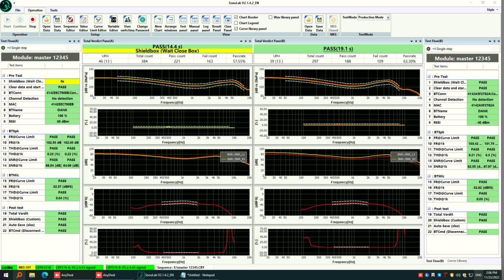Show the Log panel
This screenshot has width=504, height=280.
[206, 22]
